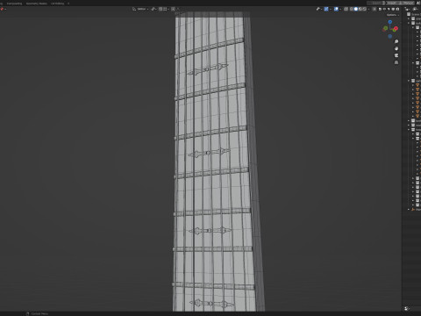The width and height of the screenshot is (421, 316).
Task: Click the Context Menu hint in status bar
Action: (37, 313)
